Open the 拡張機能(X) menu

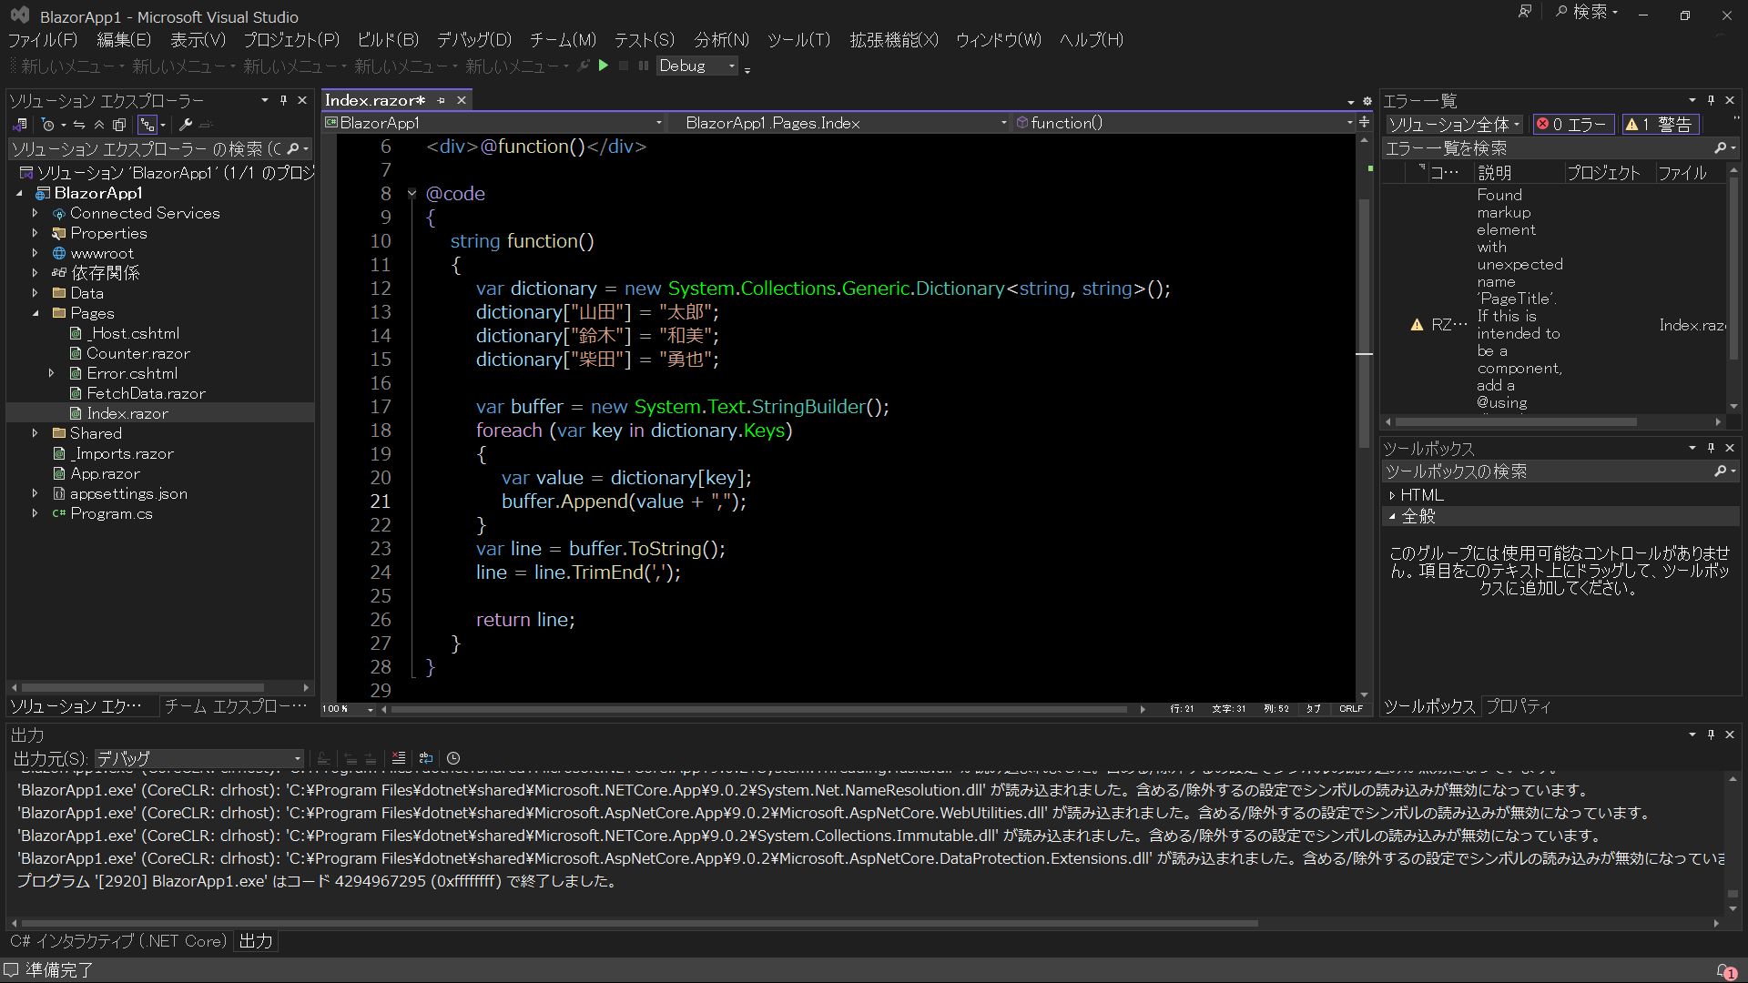893,40
